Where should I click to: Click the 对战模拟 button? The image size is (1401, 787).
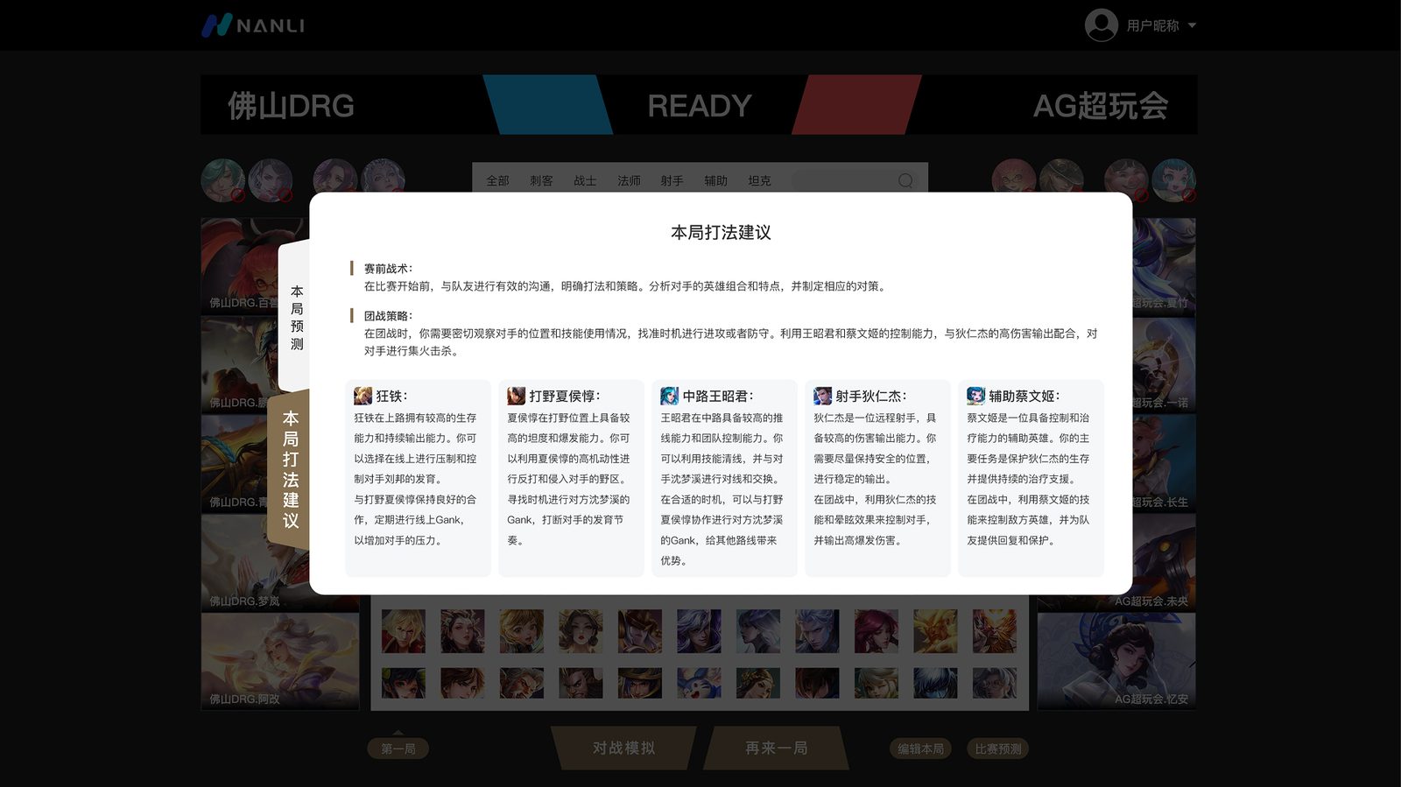(623, 748)
